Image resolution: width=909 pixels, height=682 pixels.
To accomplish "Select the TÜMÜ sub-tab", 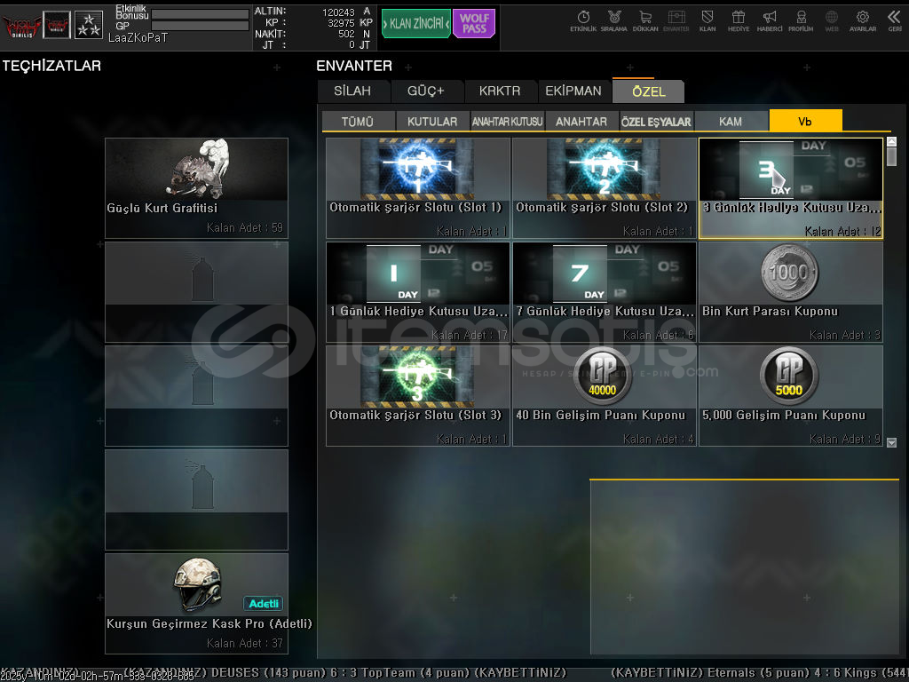I will pos(358,121).
